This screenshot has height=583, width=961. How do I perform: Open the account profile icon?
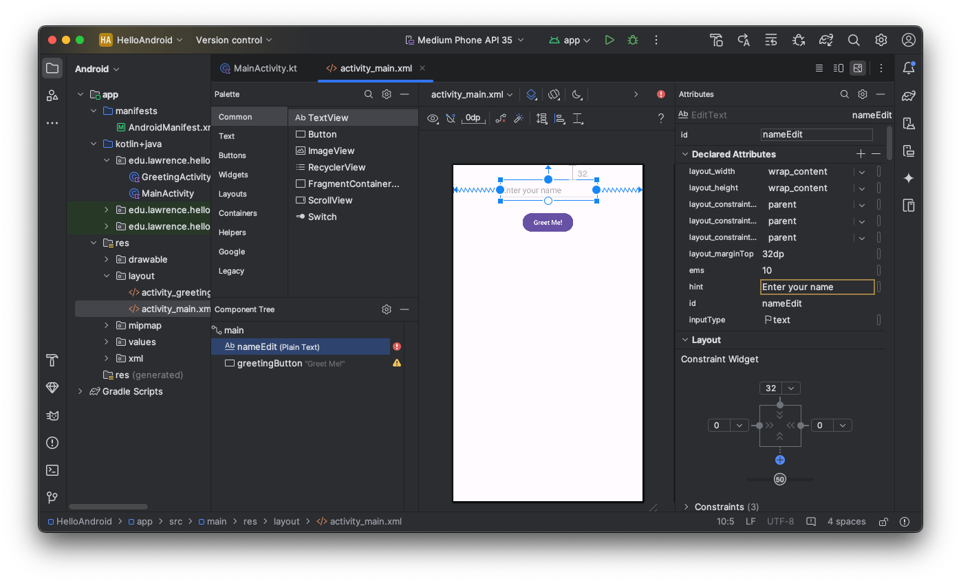pyautogui.click(x=909, y=40)
